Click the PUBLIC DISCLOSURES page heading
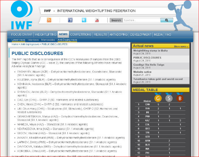This screenshot has height=157, width=199. [37, 53]
